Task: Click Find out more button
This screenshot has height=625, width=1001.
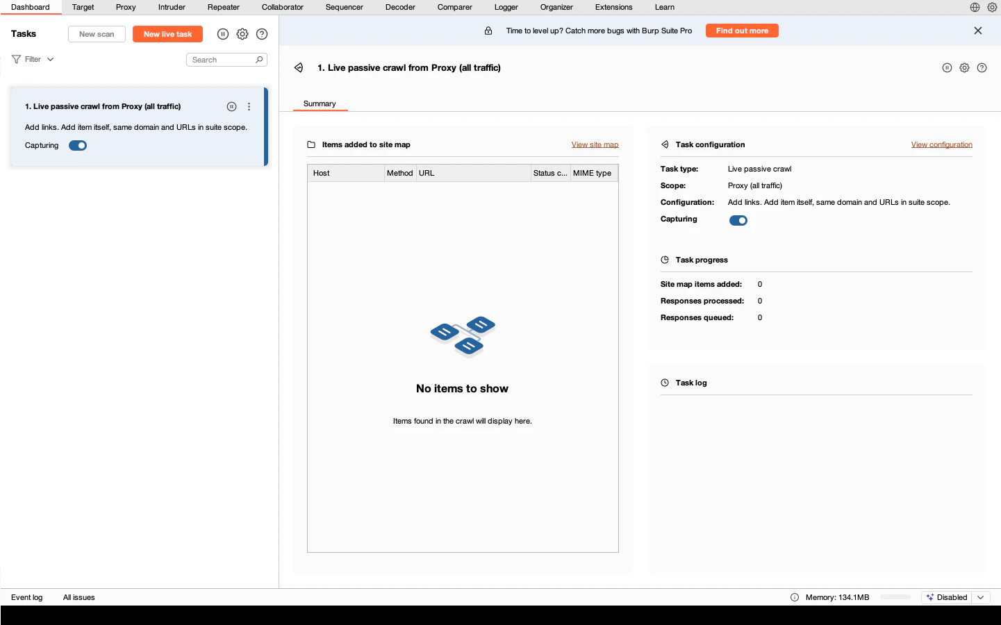Action: [x=742, y=31]
